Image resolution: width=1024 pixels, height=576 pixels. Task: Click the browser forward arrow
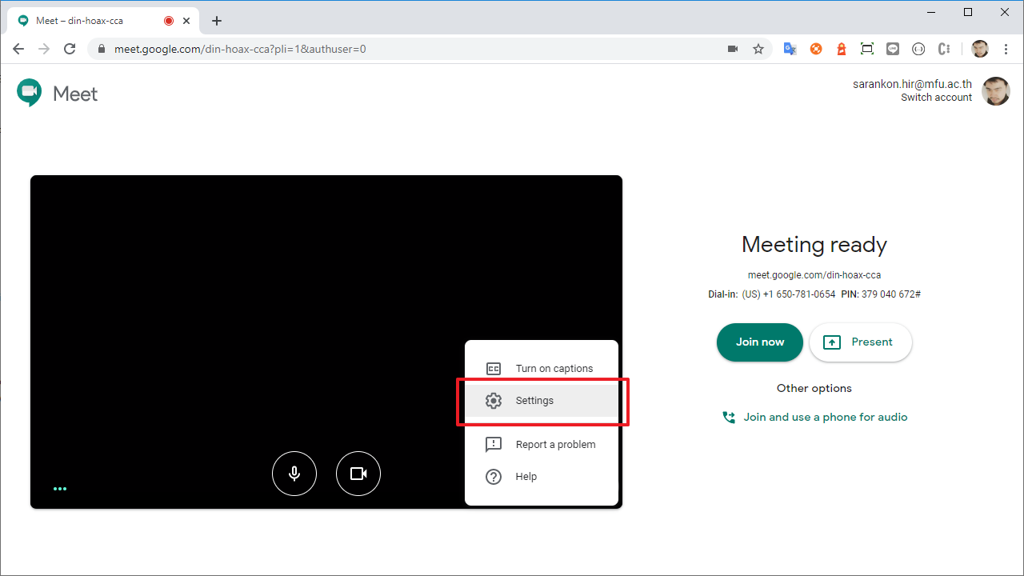pos(44,49)
